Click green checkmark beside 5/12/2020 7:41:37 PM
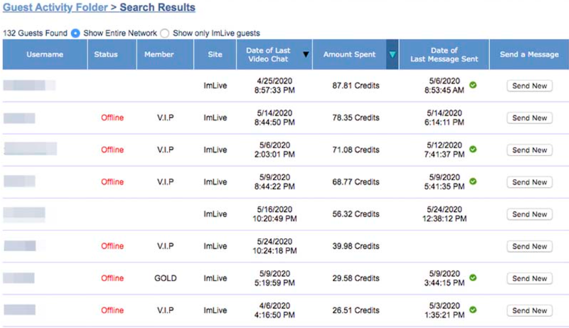This screenshot has height=328, width=569. pos(473,149)
